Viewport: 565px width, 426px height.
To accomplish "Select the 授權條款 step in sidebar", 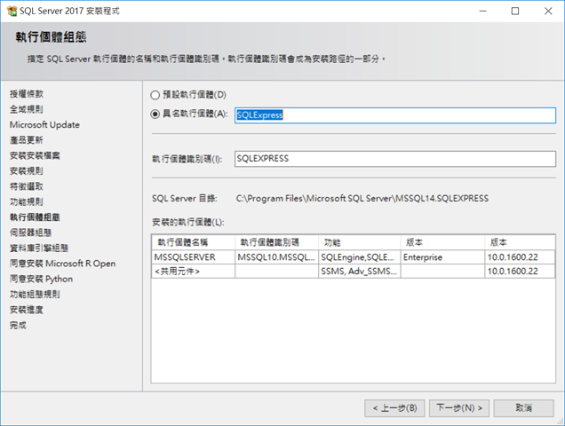I will [27, 94].
